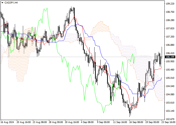The height and width of the screenshot is (125, 176).
Task: Click the 16 Sep 08:00 time label
Action: click(136, 122)
